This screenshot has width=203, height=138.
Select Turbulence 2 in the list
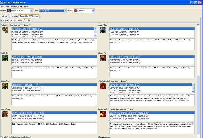[x=53, y=32]
